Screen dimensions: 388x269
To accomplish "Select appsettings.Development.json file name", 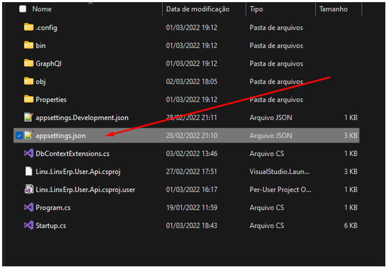I will pos(82,118).
